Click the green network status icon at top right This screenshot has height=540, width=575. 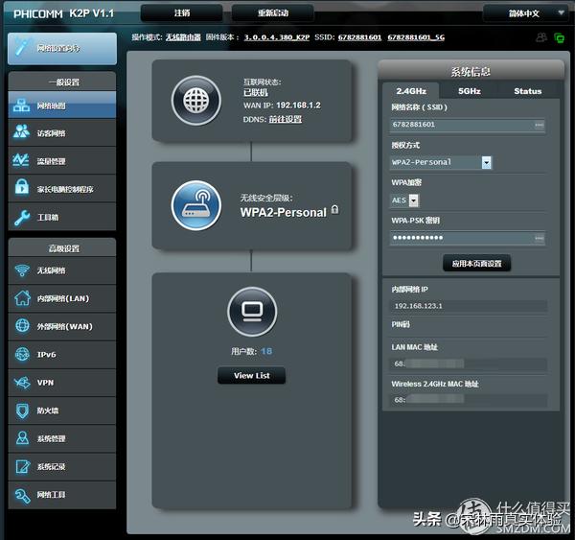click(x=559, y=37)
